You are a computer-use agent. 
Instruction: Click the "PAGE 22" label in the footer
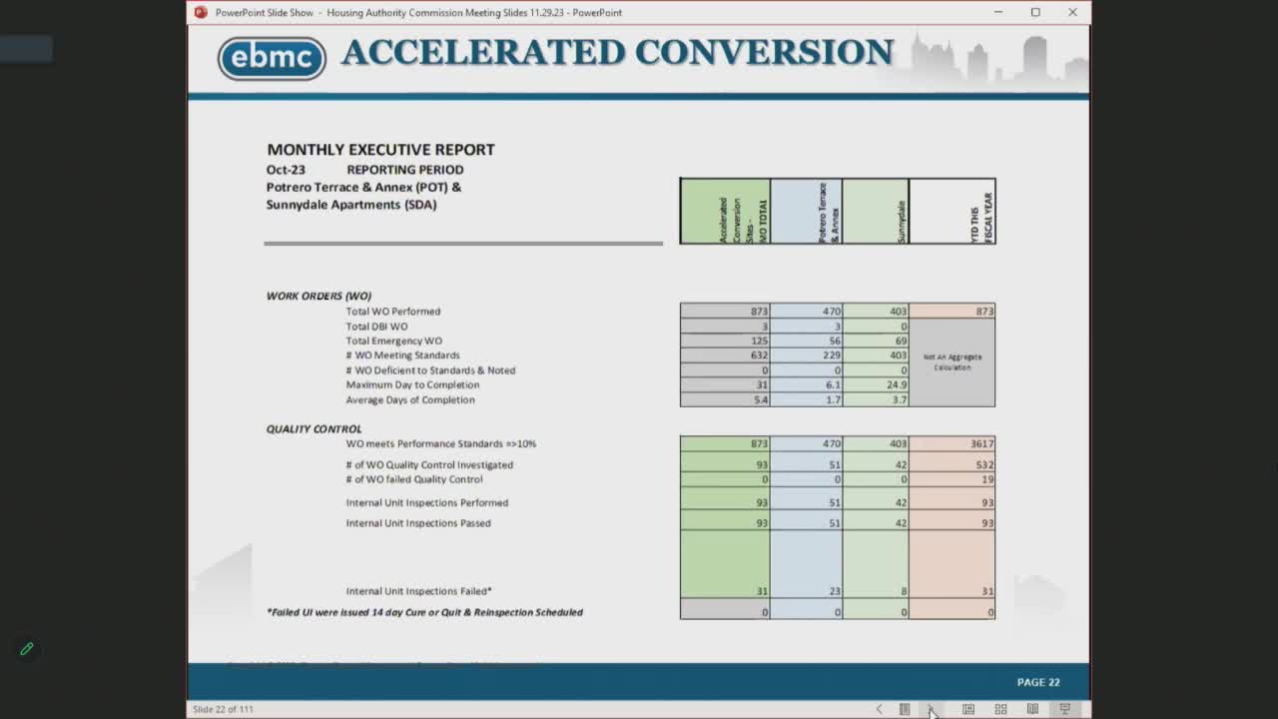(x=1038, y=682)
